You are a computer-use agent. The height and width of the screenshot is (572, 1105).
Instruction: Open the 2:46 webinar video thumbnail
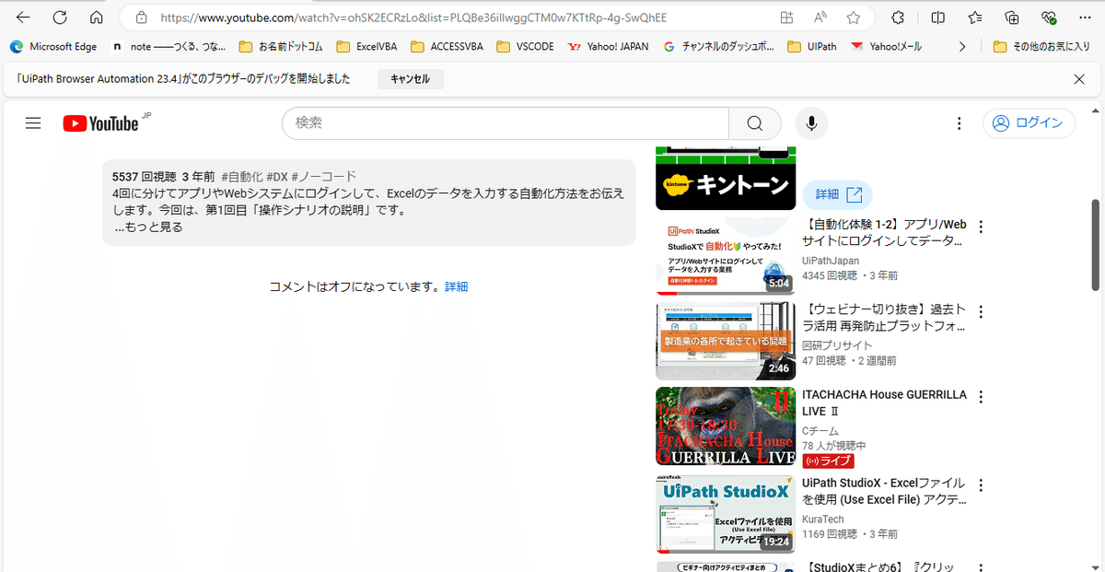click(726, 341)
